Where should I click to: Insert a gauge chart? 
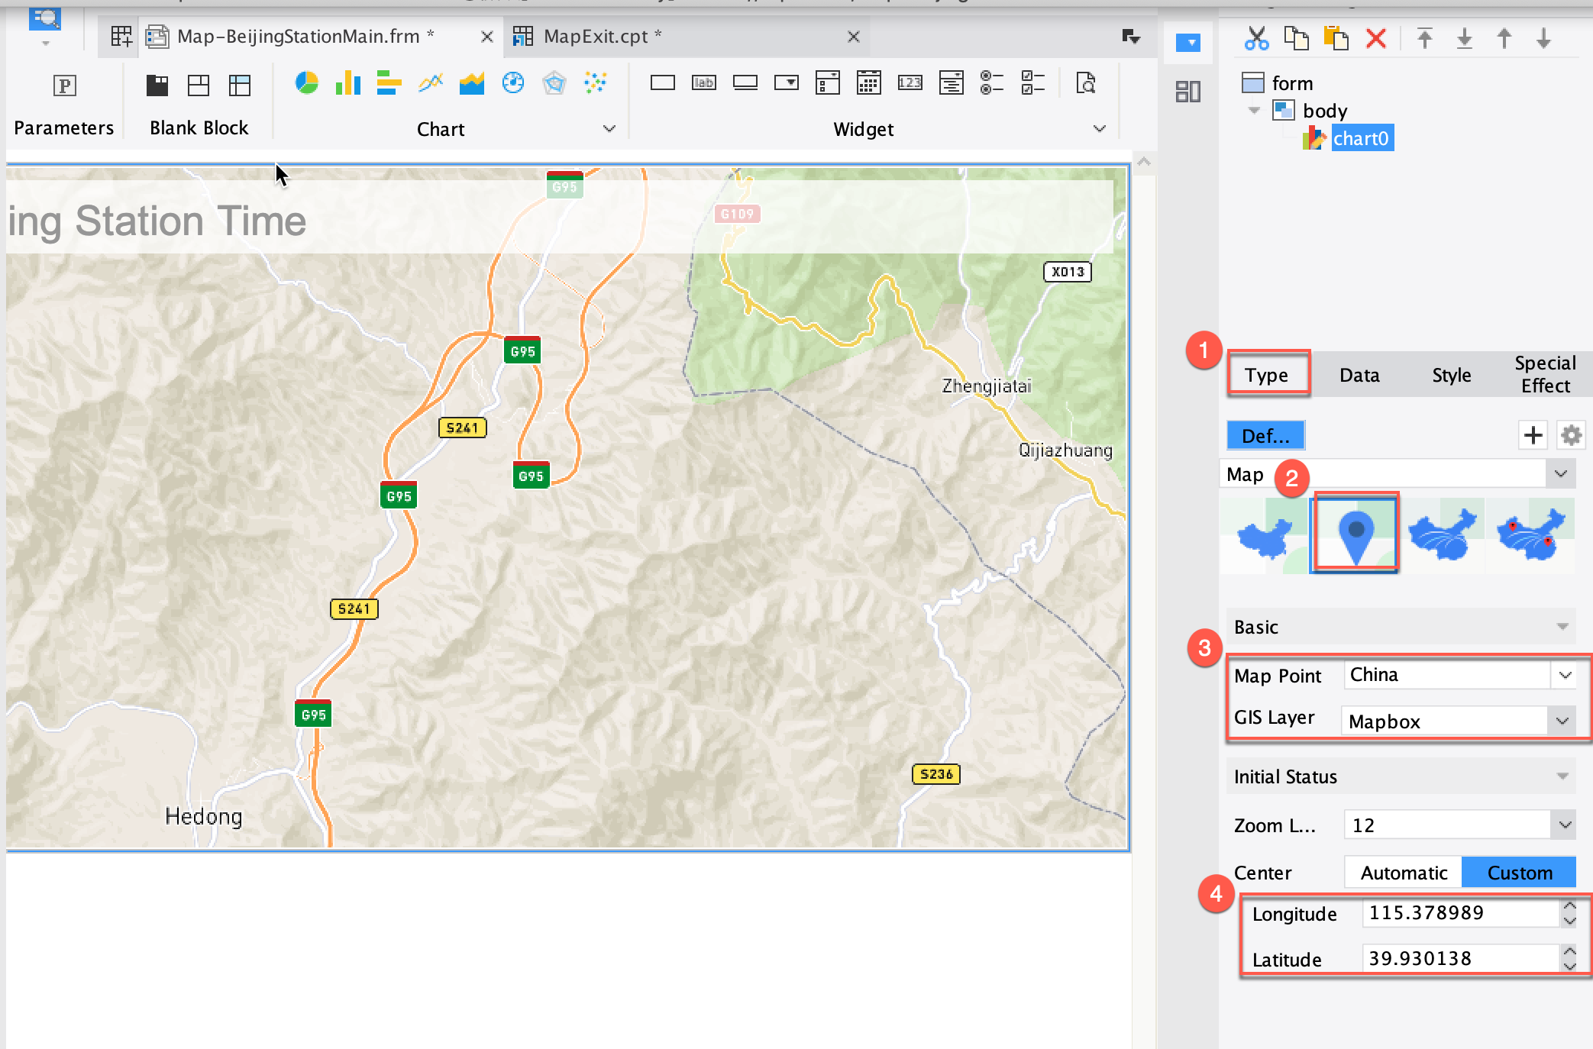tap(513, 82)
